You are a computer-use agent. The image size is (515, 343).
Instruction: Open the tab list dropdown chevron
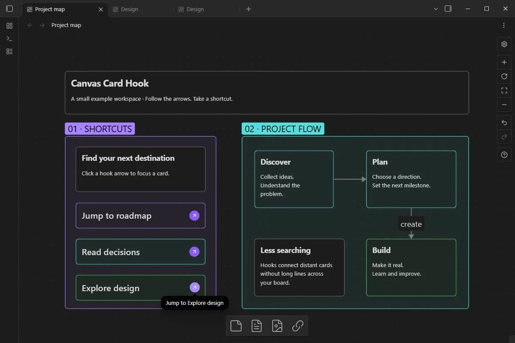(x=436, y=9)
